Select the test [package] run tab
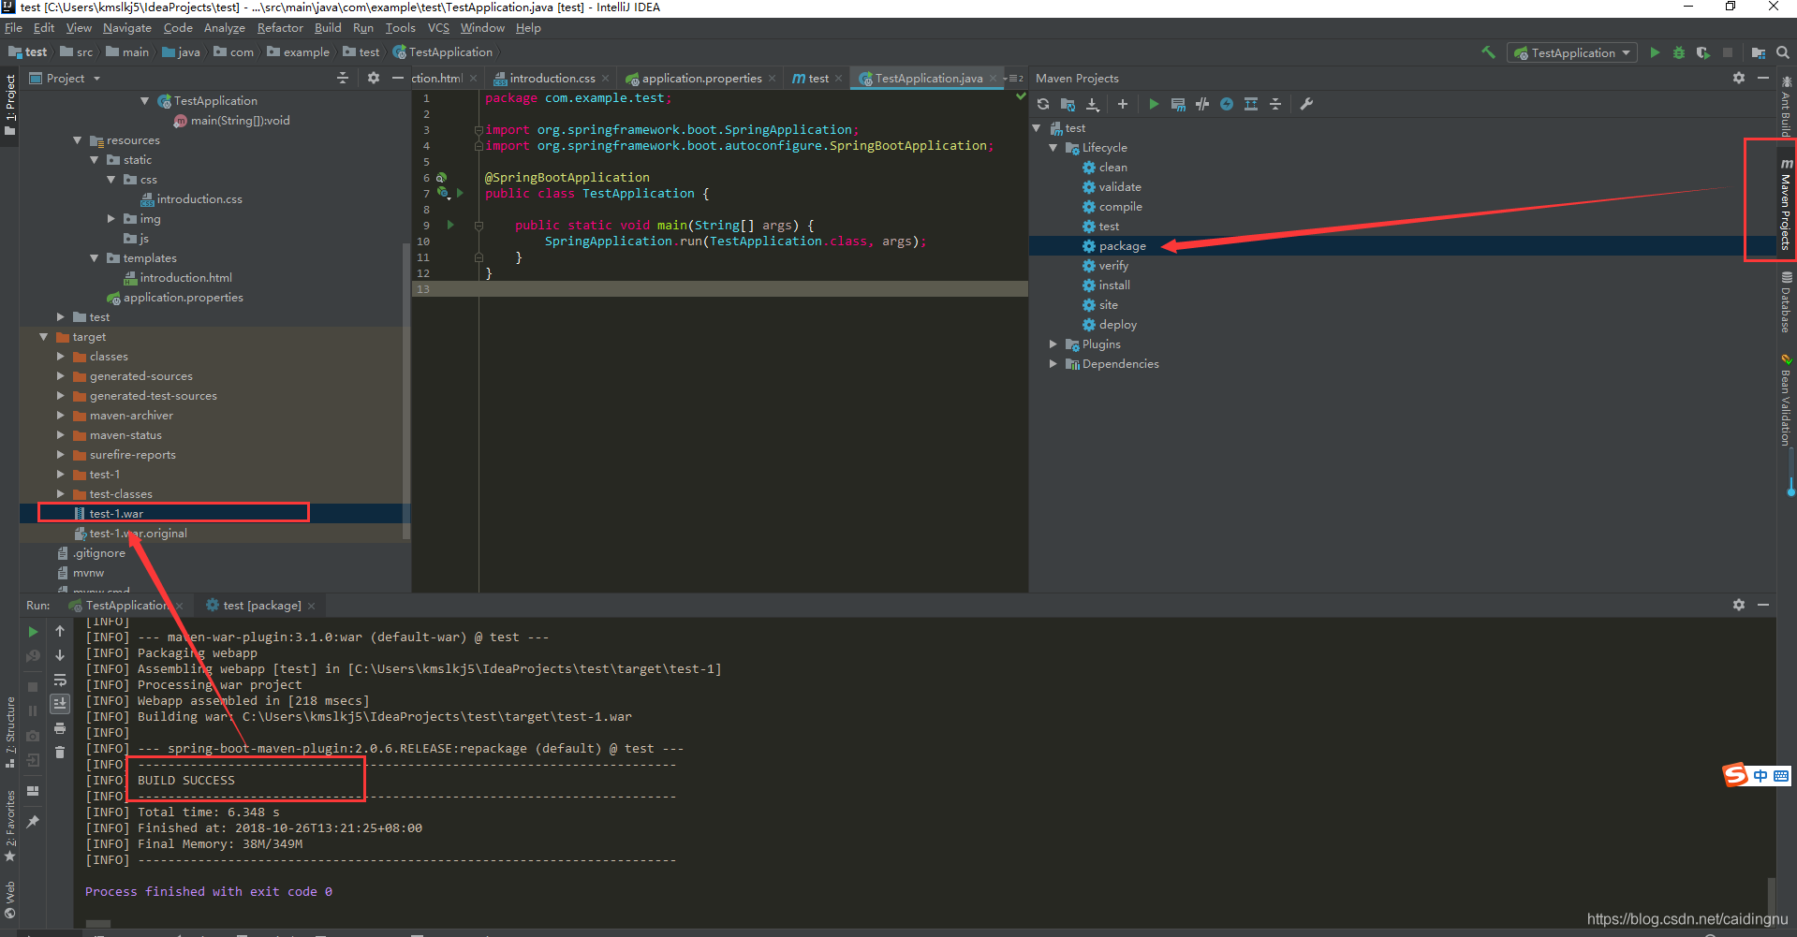 pos(261,606)
